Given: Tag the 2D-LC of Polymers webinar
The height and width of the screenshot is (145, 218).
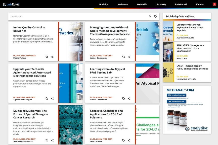Looking at the screenshot, I should (x=123, y=140).
